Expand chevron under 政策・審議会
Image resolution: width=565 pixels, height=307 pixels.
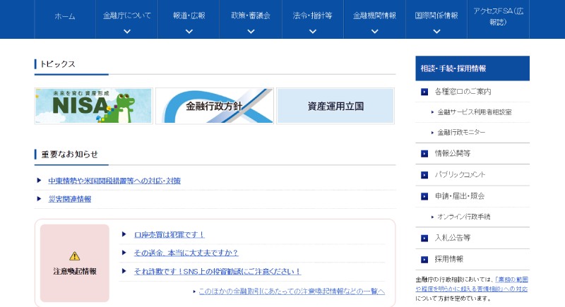point(251,31)
